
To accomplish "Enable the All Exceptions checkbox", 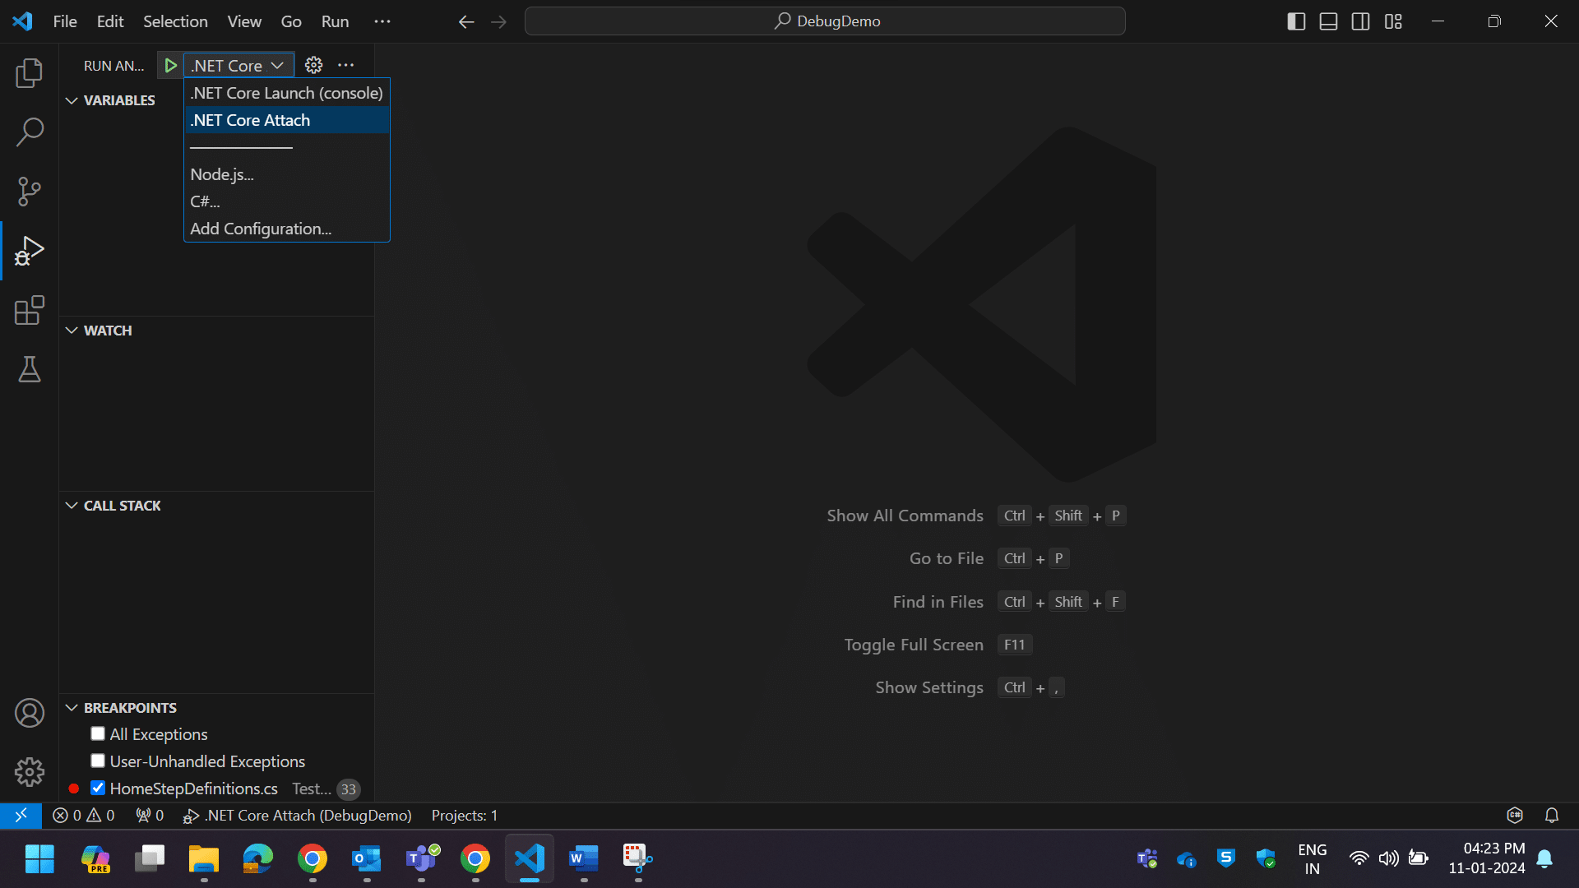I will pos(98,733).
